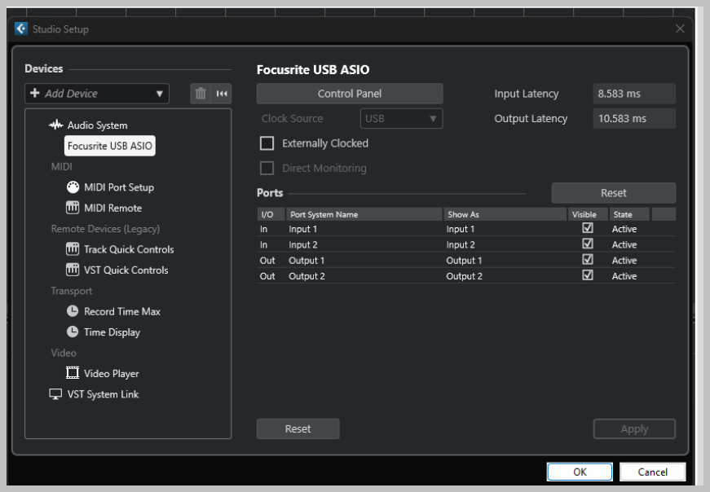Viewport: 710px width, 492px height.
Task: Uncheck Visible for Output 1 port
Action: tap(587, 260)
